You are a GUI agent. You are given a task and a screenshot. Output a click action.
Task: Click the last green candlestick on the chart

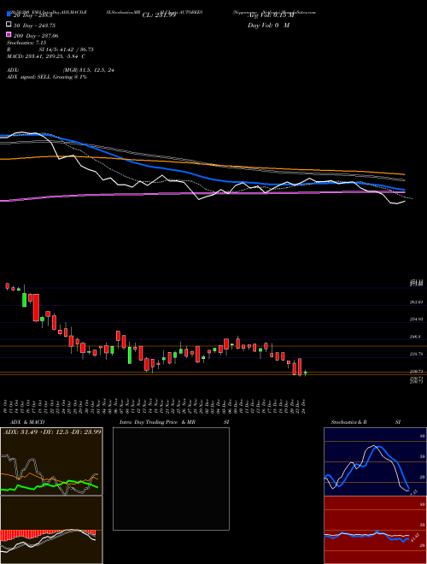tap(306, 373)
